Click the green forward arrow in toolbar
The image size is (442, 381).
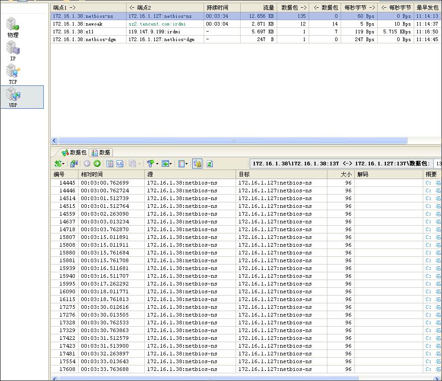pos(97,164)
